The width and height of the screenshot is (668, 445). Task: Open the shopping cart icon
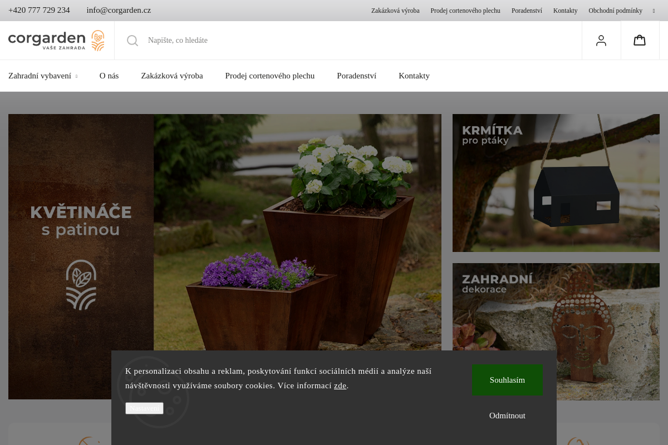click(640, 41)
